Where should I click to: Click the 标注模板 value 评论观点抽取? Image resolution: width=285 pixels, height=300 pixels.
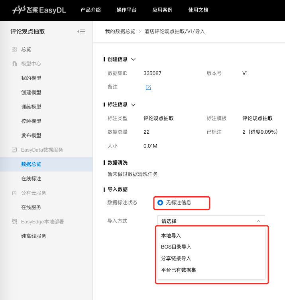click(x=257, y=118)
